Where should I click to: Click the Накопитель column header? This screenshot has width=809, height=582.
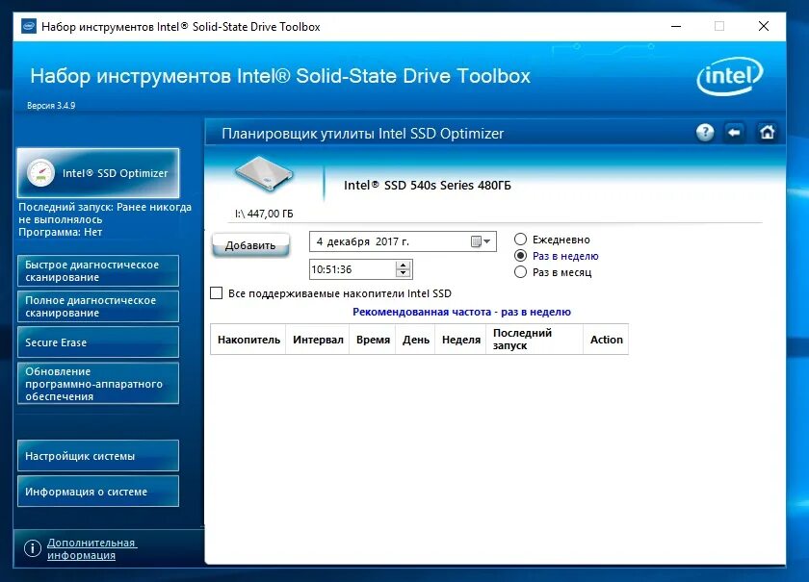coord(248,340)
